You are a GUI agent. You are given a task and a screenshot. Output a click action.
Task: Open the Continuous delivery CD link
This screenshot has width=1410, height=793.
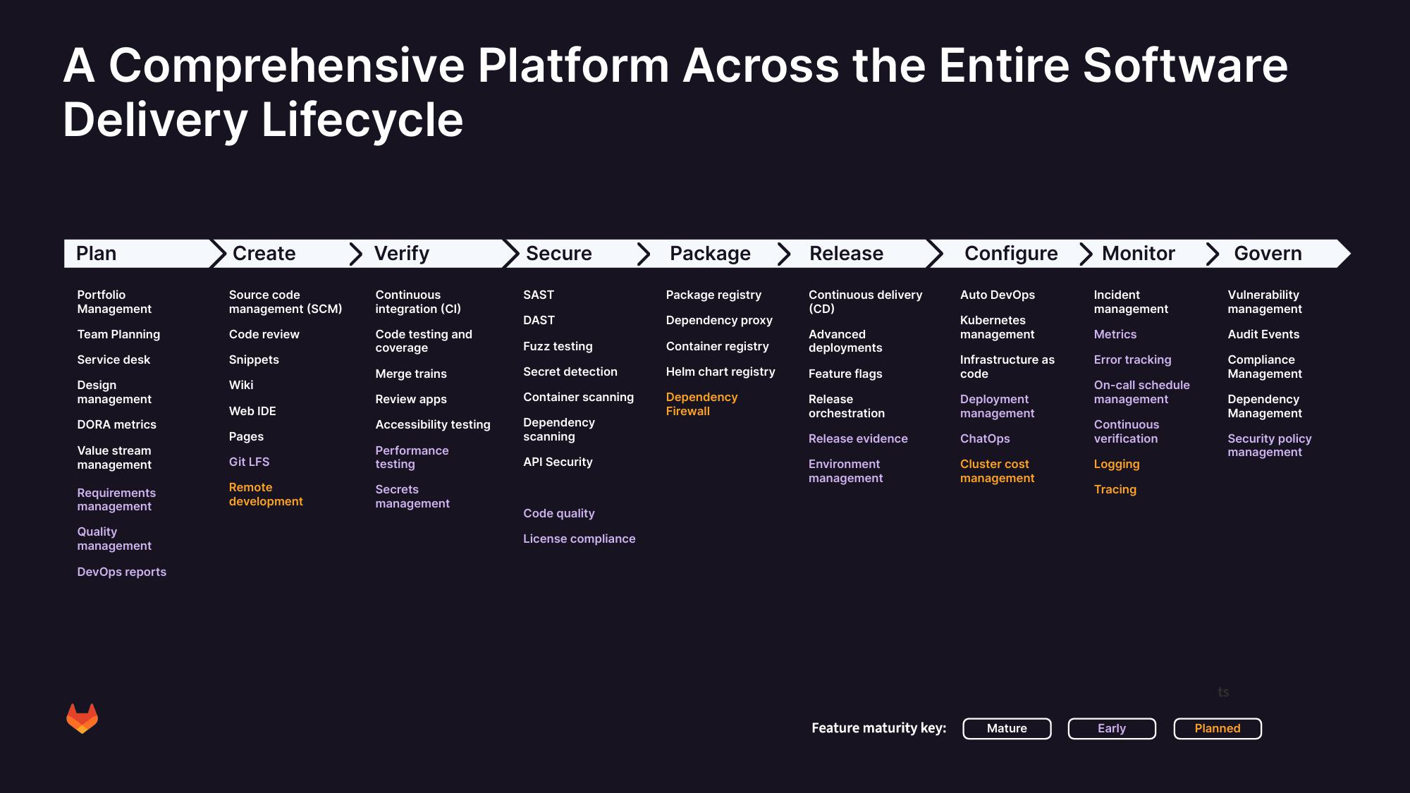pyautogui.click(x=865, y=302)
